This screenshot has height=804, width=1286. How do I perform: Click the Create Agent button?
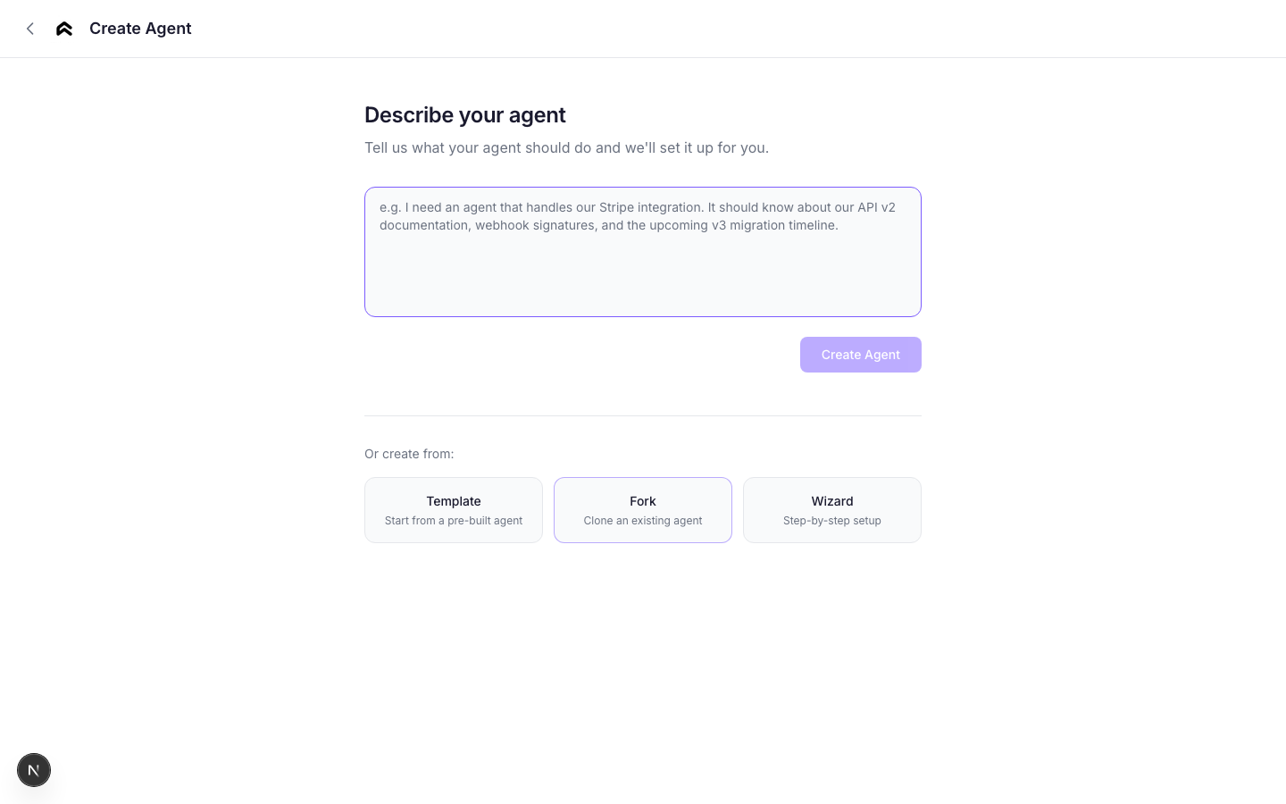pyautogui.click(x=860, y=355)
